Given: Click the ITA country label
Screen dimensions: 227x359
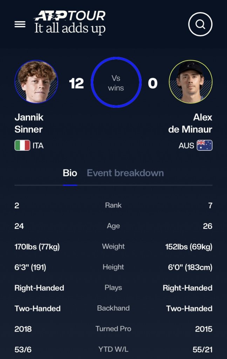Looking at the screenshot, I should point(38,146).
